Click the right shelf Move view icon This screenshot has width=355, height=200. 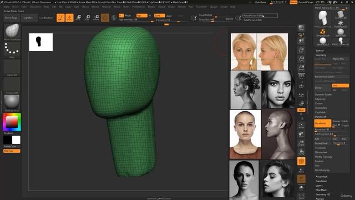pos(301,134)
